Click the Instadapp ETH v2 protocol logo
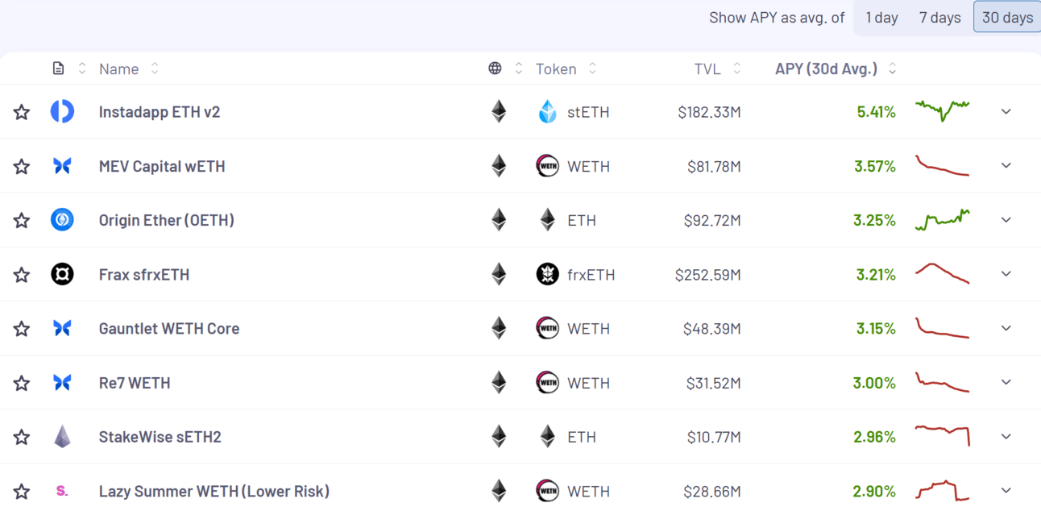The width and height of the screenshot is (1041, 511). pyautogui.click(x=62, y=112)
